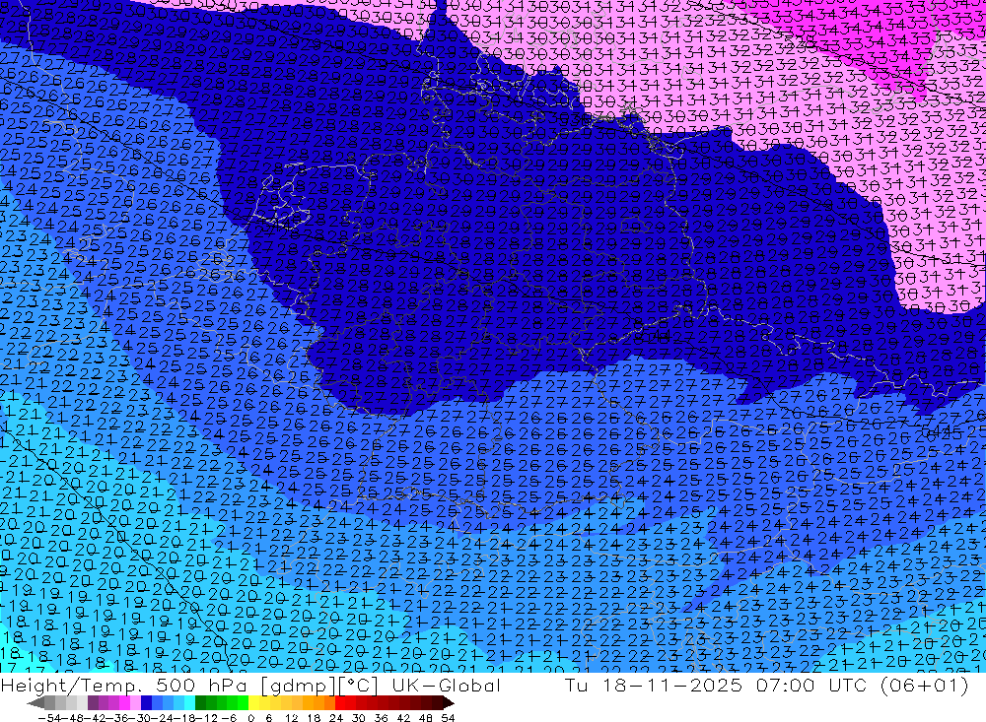
Task: Click the gray left arrow of legend
Action: point(35,702)
